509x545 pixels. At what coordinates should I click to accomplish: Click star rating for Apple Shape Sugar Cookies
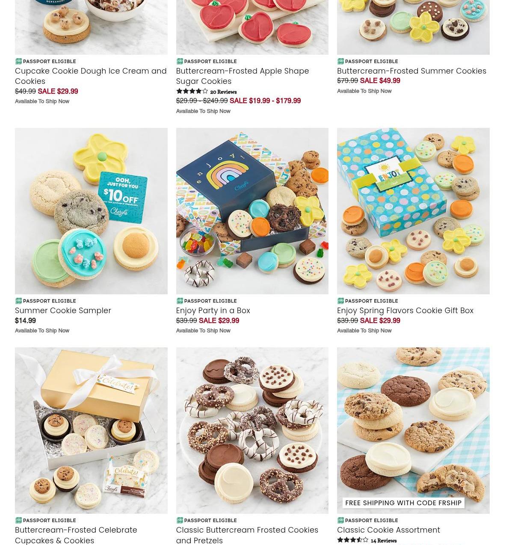click(x=192, y=91)
